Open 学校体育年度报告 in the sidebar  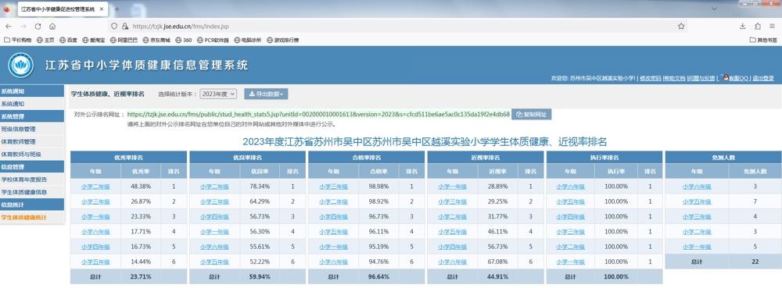pos(32,180)
